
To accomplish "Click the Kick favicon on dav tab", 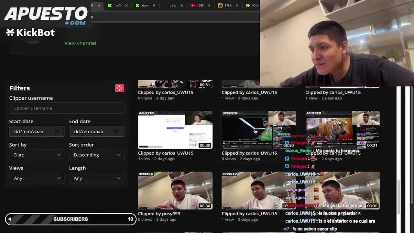I will click(x=138, y=6).
